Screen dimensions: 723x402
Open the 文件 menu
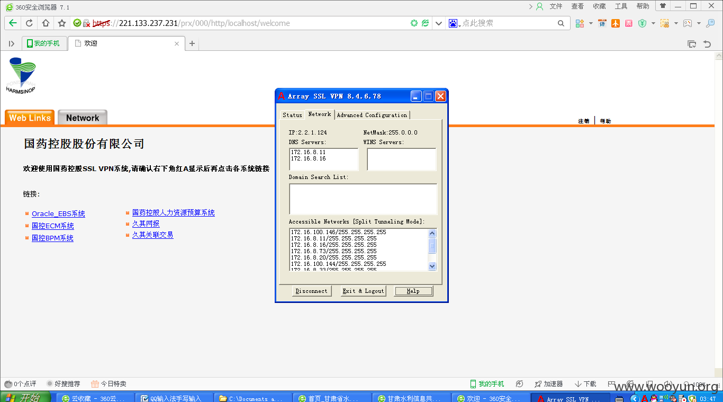tap(556, 6)
